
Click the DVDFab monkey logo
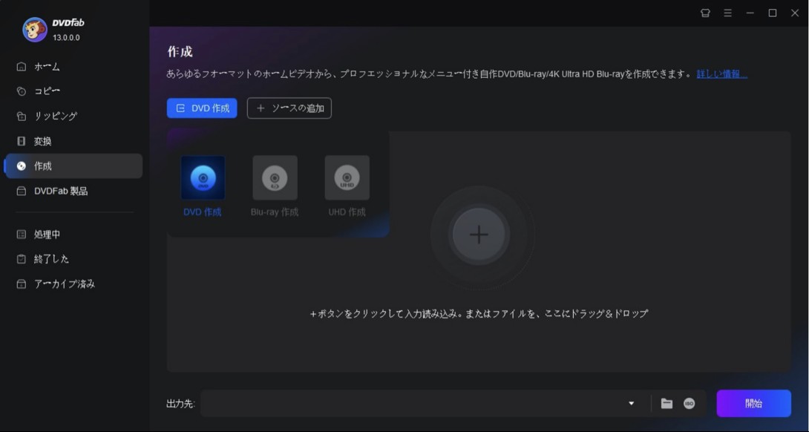(35, 30)
